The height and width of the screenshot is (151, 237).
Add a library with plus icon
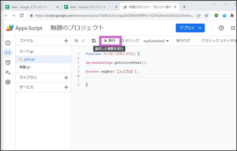[66, 78]
